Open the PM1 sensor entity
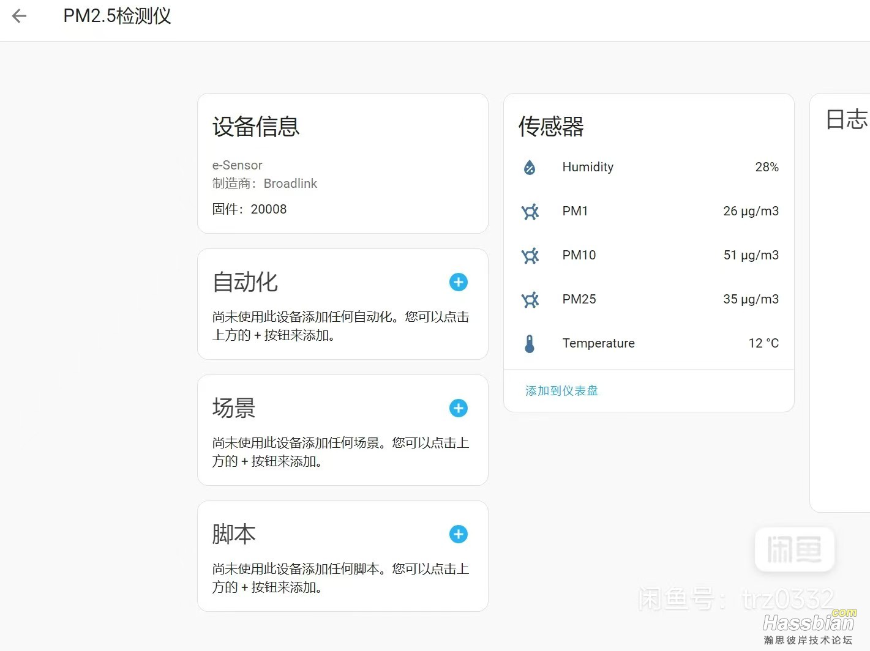 pos(649,211)
